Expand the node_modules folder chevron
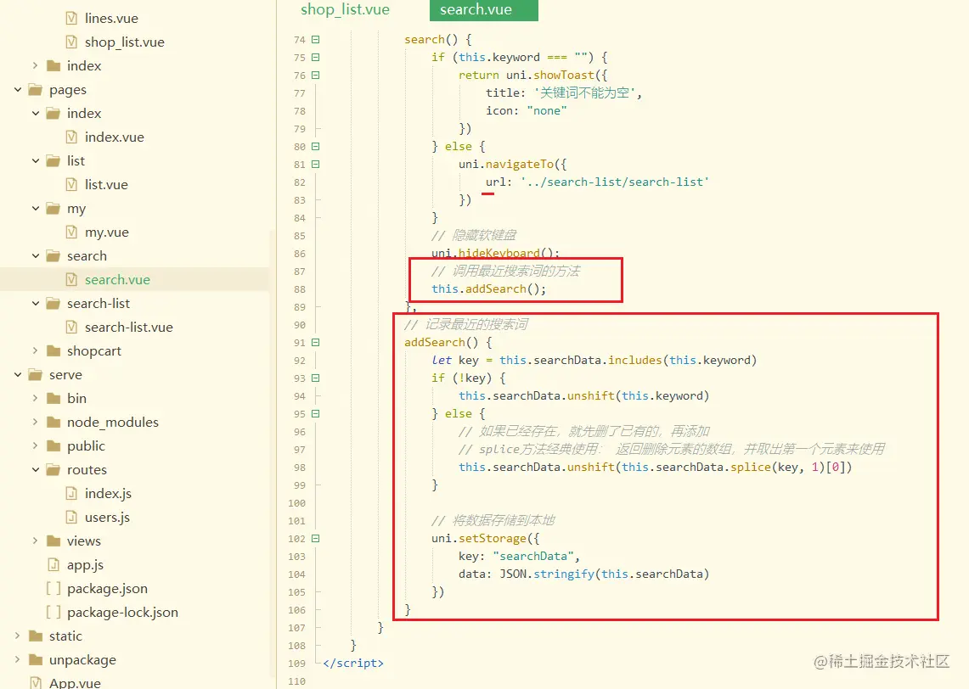 pyautogui.click(x=35, y=423)
